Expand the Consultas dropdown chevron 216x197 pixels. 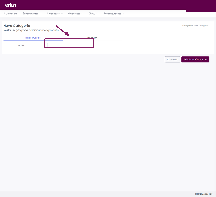pos(83,14)
